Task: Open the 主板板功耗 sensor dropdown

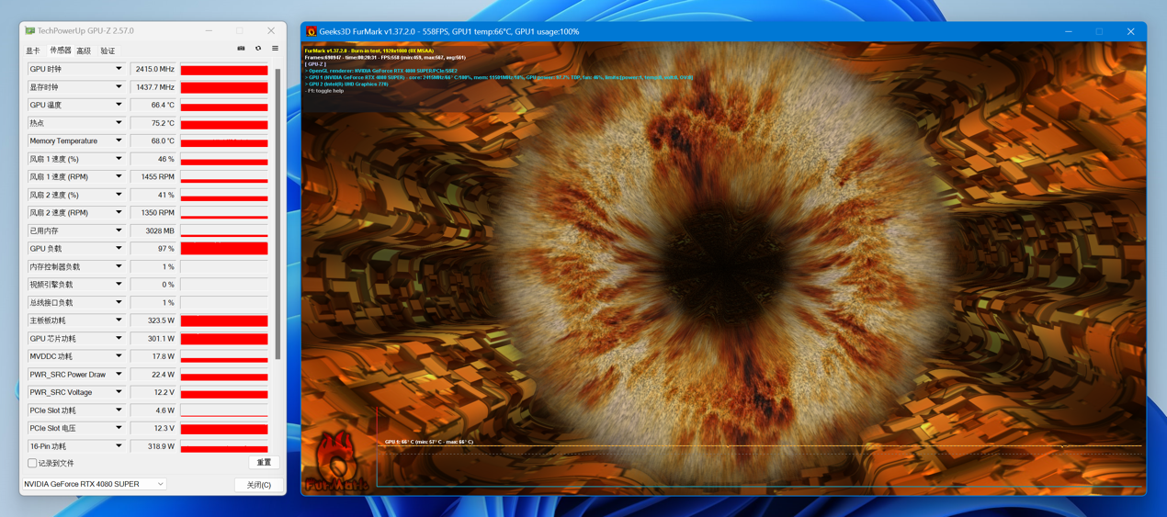Action: [119, 320]
